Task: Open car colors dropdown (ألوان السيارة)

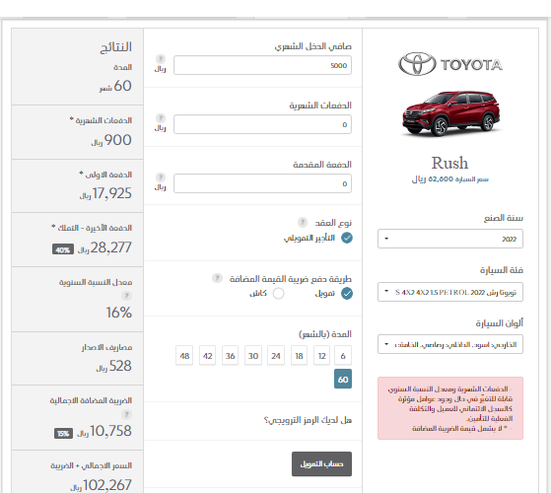Action: (x=450, y=344)
